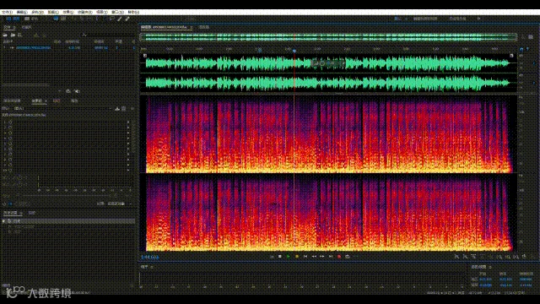
Task: Click the HUD gain control on waveform
Action: [327, 63]
